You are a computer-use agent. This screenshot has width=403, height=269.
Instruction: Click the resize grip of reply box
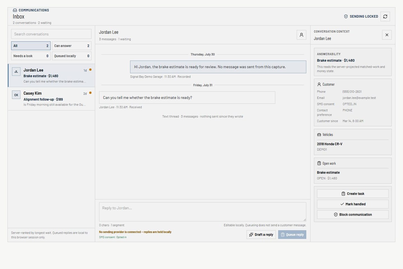(x=304, y=220)
